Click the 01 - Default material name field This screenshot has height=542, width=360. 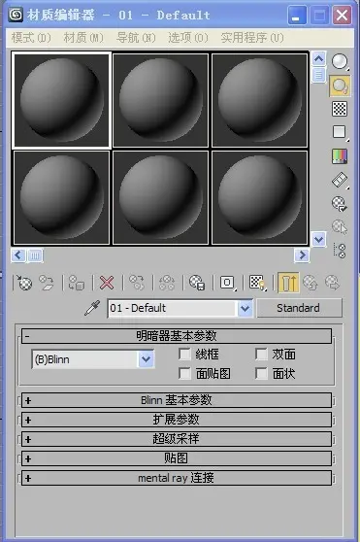tap(172, 308)
